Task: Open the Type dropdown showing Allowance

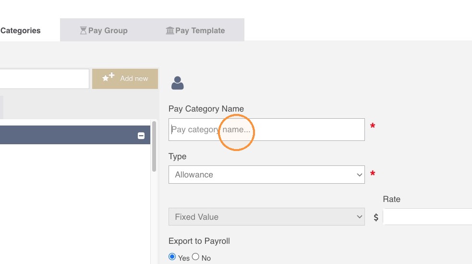Action: [266, 175]
